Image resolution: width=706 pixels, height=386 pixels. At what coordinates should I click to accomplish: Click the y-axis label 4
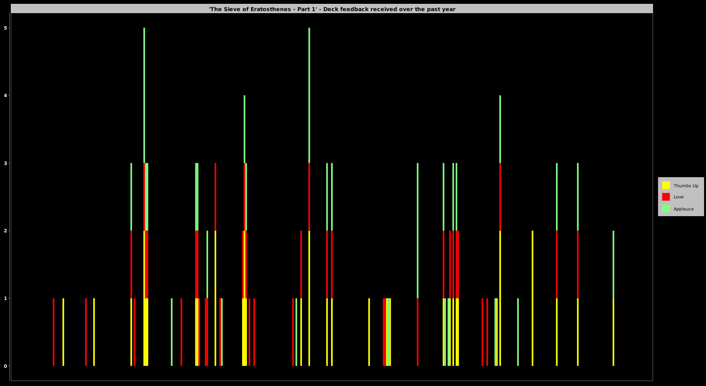coord(5,96)
